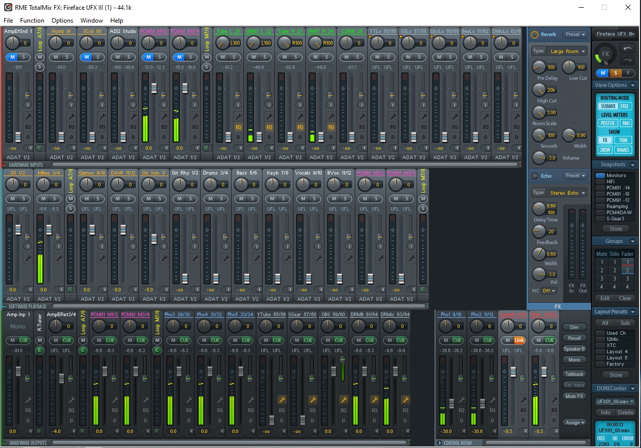Open the Window menu
The image size is (641, 448).
92,21
